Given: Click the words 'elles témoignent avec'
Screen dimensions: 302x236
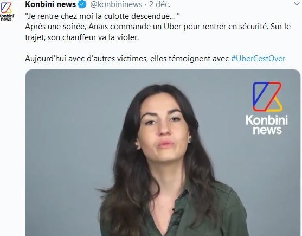Looking at the screenshot, I should coord(189,59).
